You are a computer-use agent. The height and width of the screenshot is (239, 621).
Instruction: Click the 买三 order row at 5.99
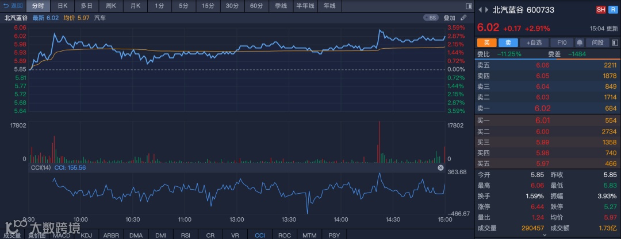(547, 142)
